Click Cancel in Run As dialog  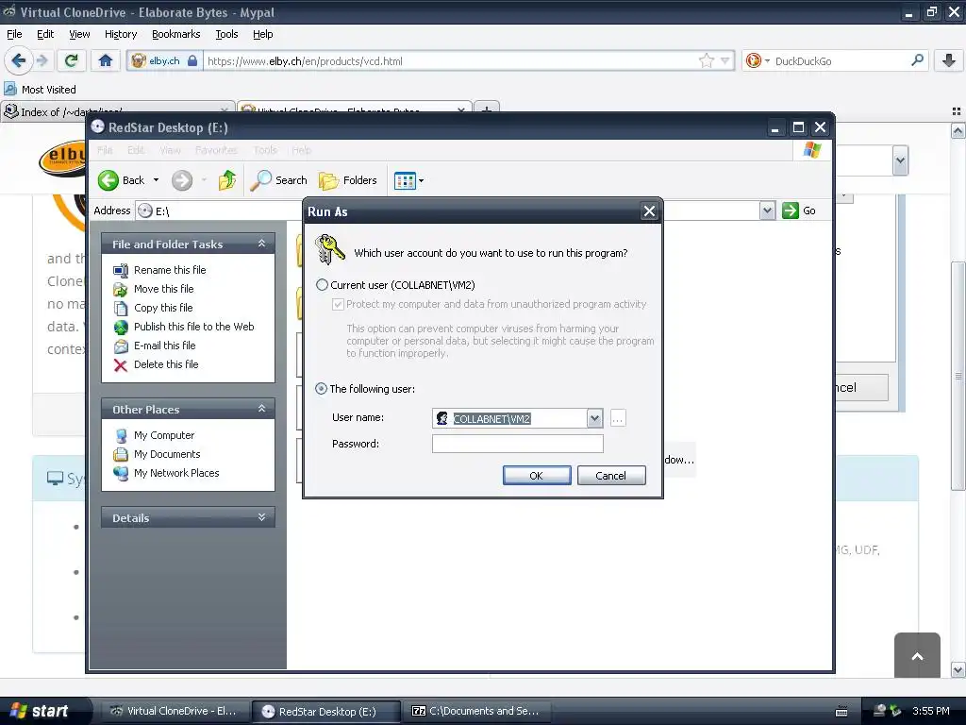click(611, 476)
